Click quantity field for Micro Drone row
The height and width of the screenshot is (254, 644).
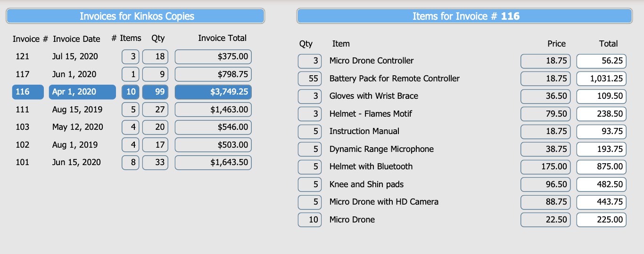[310, 220]
